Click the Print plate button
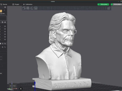Viewport: 122px width, 91px height. pyautogui.click(x=117, y=4)
